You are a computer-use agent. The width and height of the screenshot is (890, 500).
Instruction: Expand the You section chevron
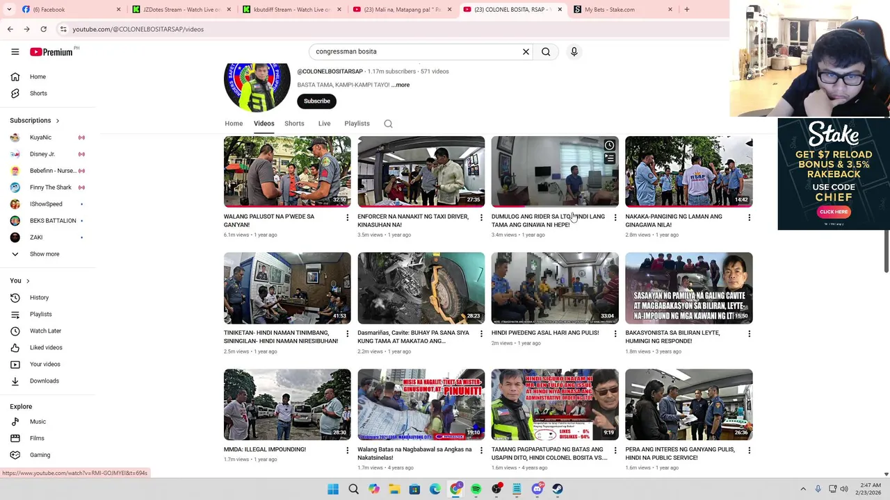coord(28,281)
